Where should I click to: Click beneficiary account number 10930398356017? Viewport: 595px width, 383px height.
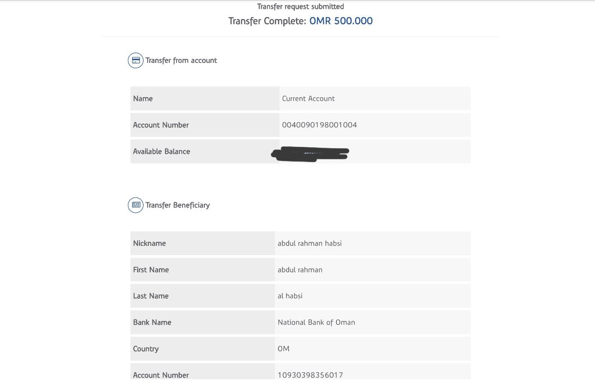point(310,375)
